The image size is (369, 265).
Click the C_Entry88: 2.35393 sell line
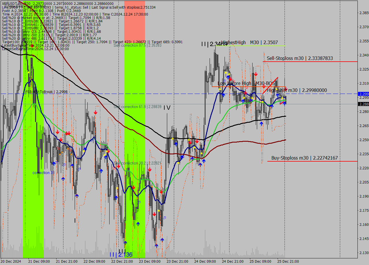[x=50, y=28]
